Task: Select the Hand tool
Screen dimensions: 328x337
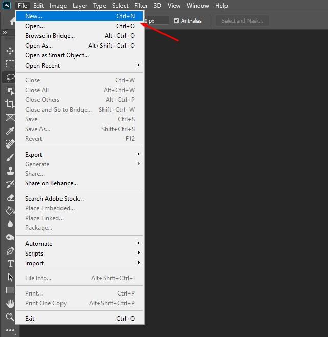Action: click(x=10, y=304)
